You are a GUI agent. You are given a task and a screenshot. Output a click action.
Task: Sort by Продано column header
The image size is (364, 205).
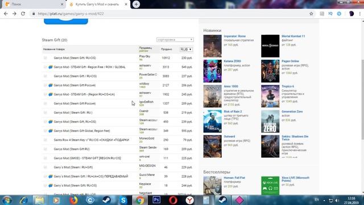click(167, 50)
